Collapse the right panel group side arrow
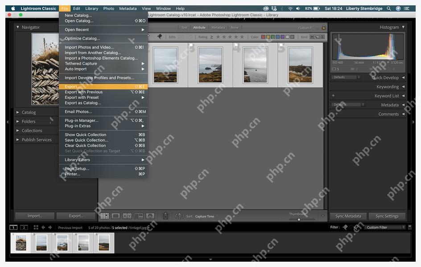 413,122
